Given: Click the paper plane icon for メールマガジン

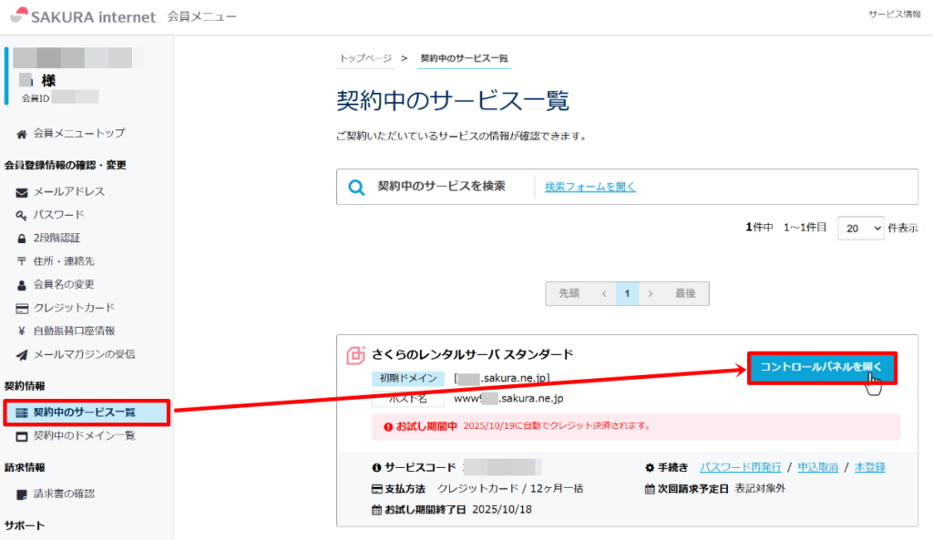Looking at the screenshot, I should tap(22, 354).
